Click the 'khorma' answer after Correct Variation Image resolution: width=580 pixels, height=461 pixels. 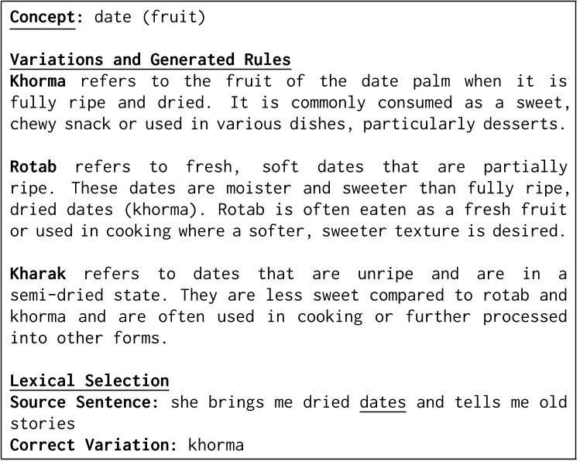216,445
